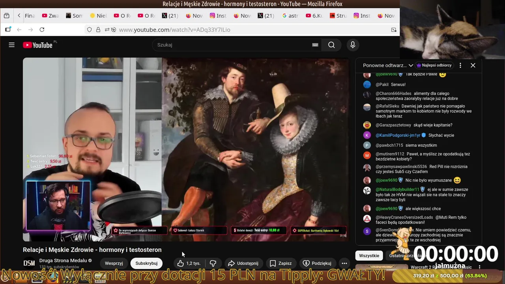The image size is (505, 284).
Task: Click username '@HeavyCranesOversizedLoads' in chat
Action: click(404, 217)
